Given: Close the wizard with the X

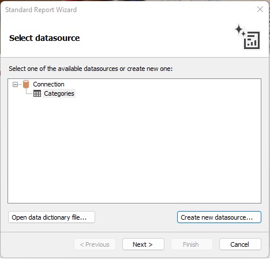Looking at the screenshot, I should [x=260, y=9].
